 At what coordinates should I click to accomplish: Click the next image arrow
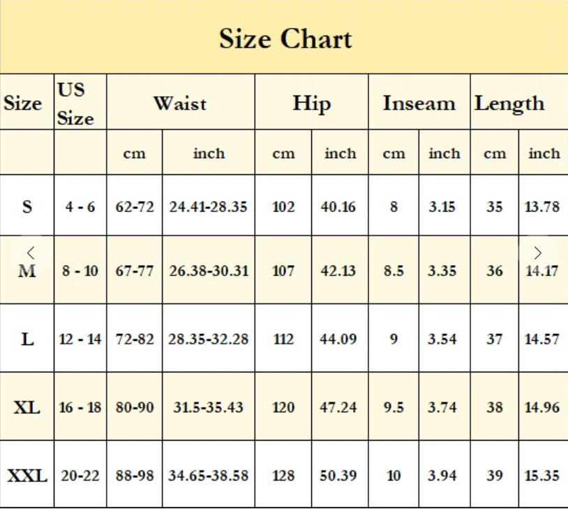point(537,252)
